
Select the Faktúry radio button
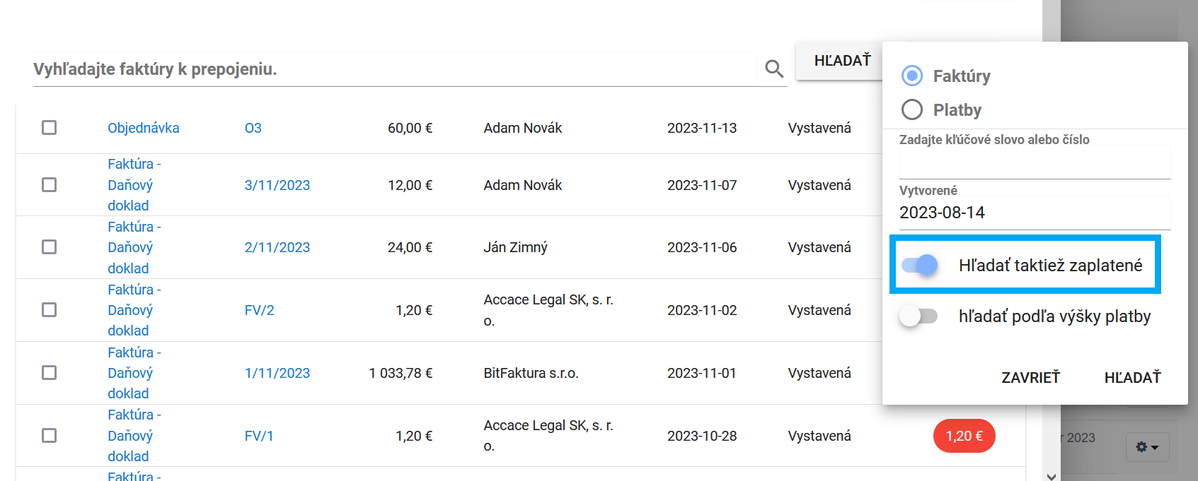(912, 76)
